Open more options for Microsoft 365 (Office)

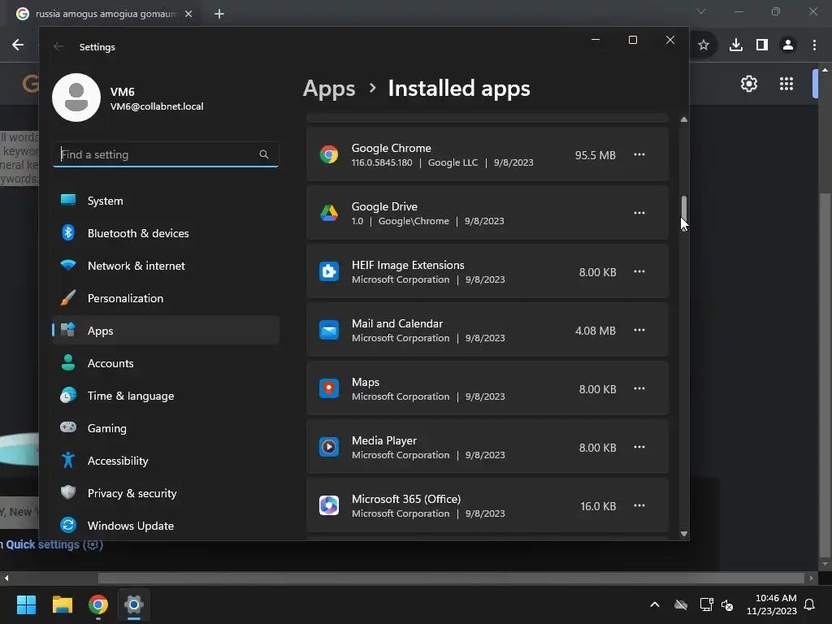click(639, 505)
